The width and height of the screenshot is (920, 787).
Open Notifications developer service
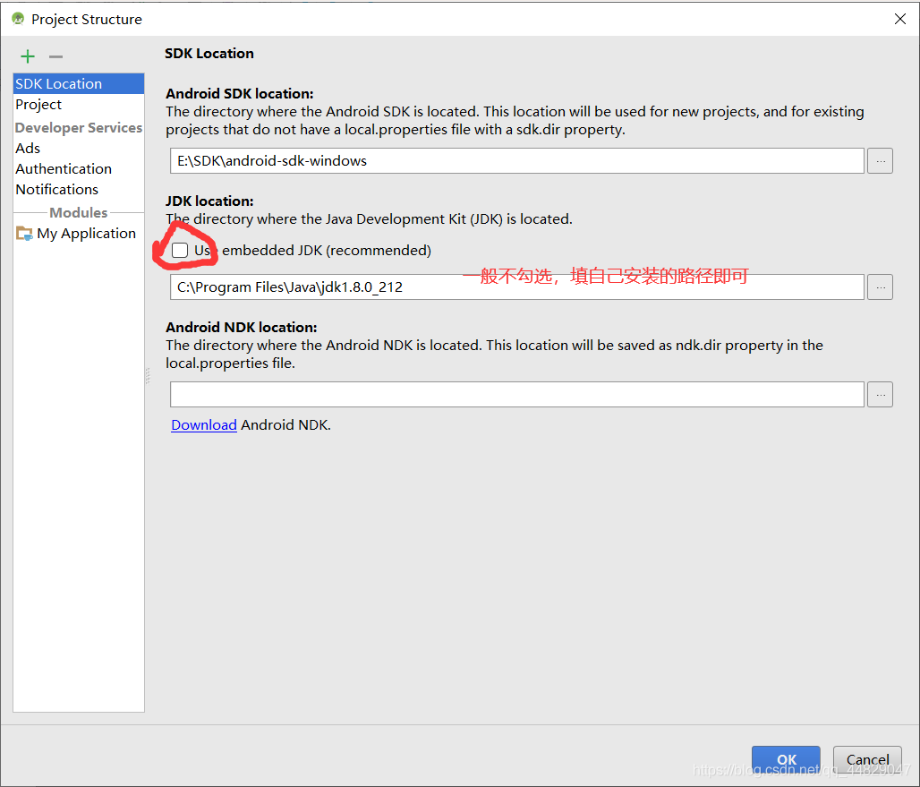point(79,190)
